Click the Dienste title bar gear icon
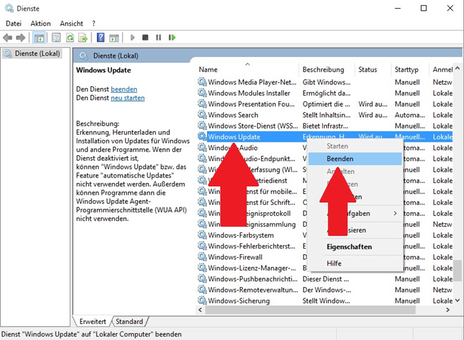Image resolution: width=464 pixels, height=340 pixels. click(9, 9)
